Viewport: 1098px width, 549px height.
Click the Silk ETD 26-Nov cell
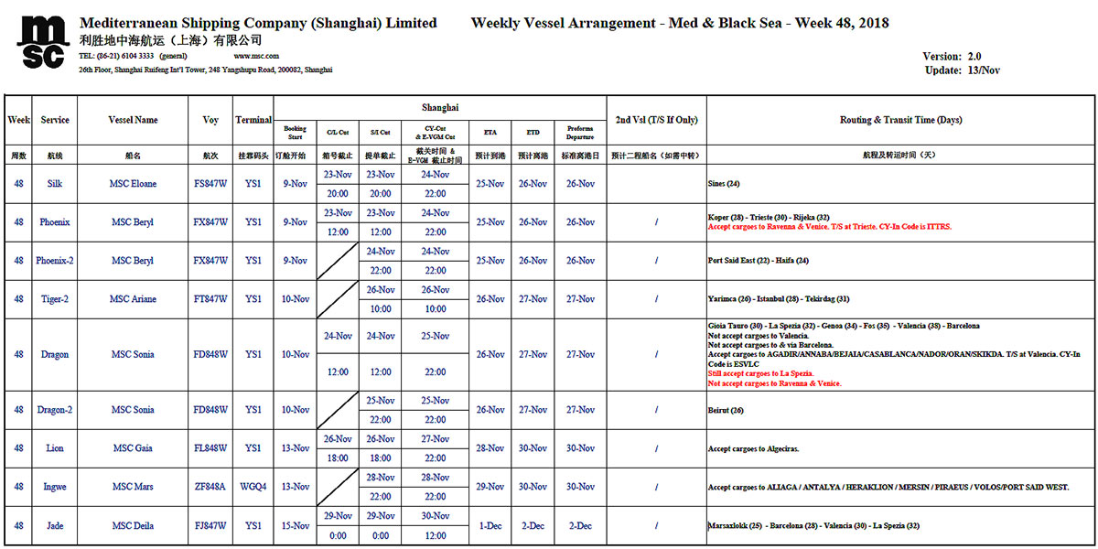point(533,184)
